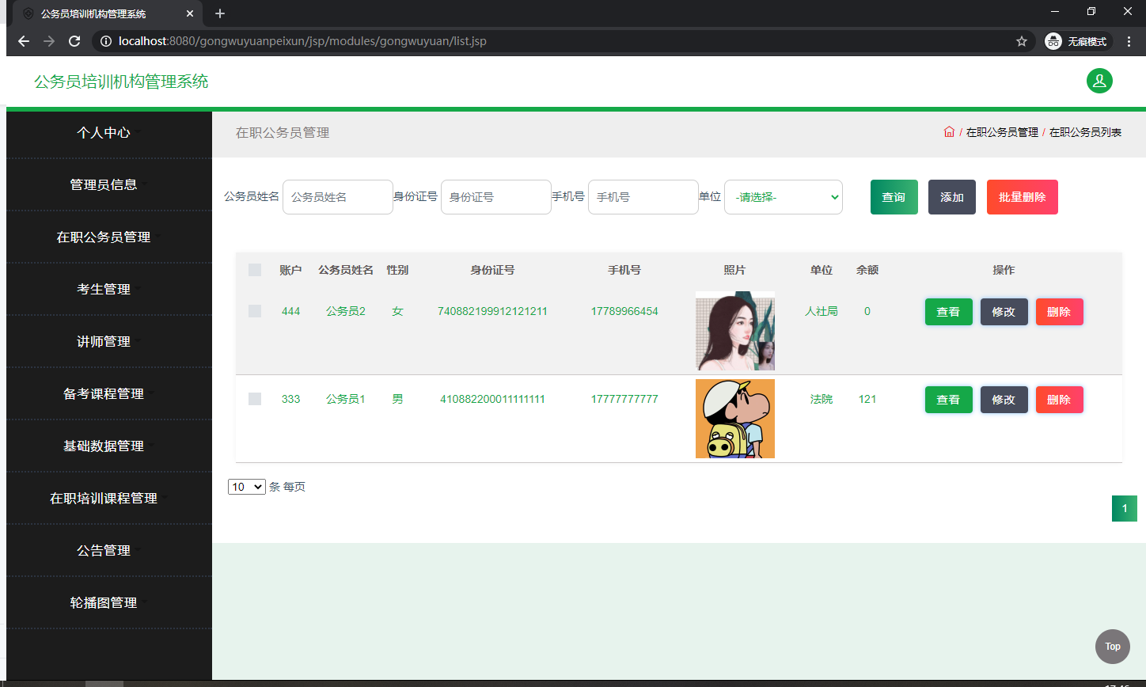The width and height of the screenshot is (1146, 687).
Task: Check the row checkbox for 公务员1
Action: (x=255, y=399)
